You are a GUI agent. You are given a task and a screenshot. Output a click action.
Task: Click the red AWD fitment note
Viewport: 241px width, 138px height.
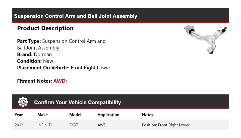click(60, 81)
